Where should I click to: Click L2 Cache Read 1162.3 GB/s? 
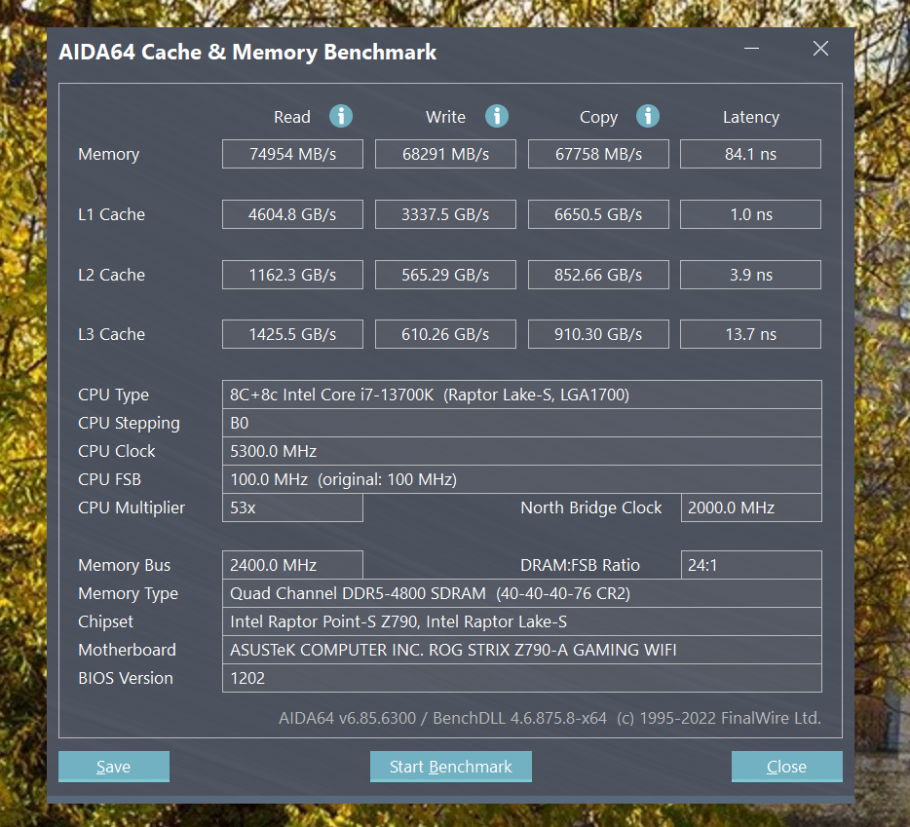(x=292, y=275)
